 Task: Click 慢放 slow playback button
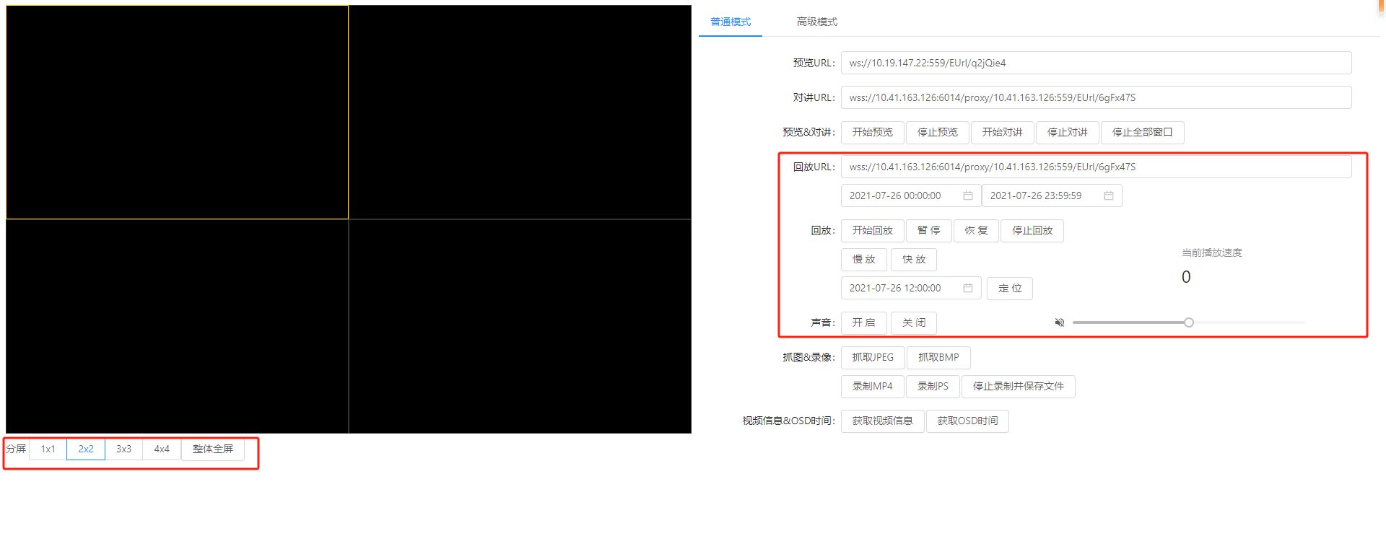pyautogui.click(x=864, y=259)
